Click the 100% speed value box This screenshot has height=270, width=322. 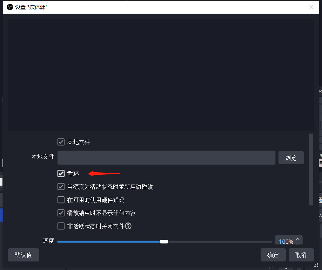point(286,241)
